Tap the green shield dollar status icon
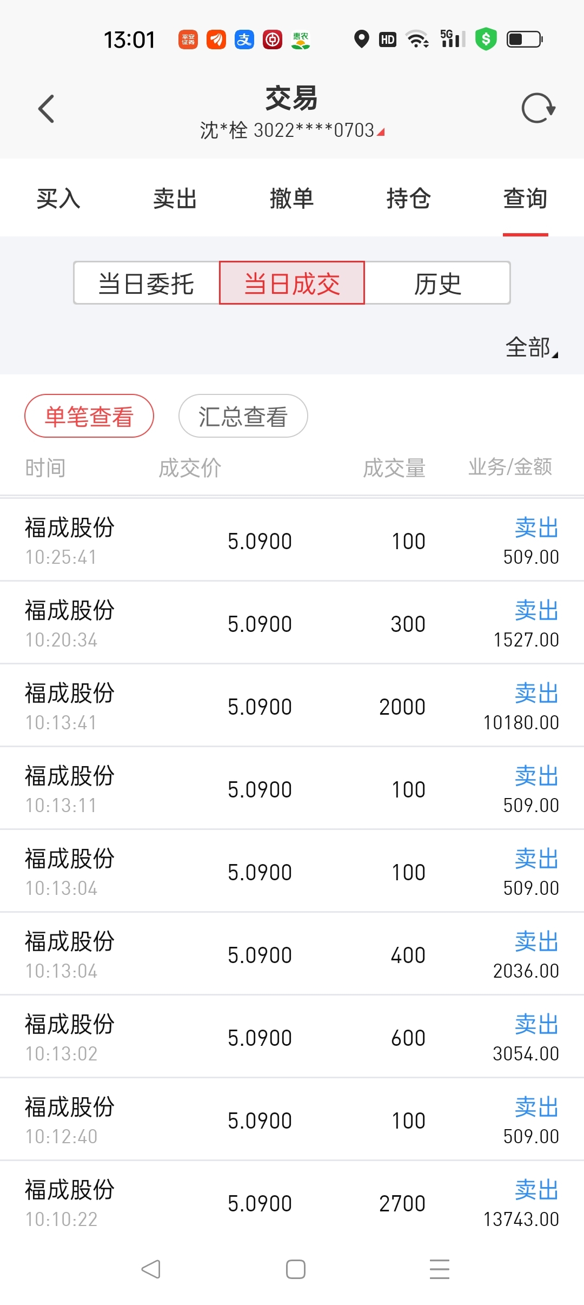This screenshot has width=584, height=1305. coord(486,39)
